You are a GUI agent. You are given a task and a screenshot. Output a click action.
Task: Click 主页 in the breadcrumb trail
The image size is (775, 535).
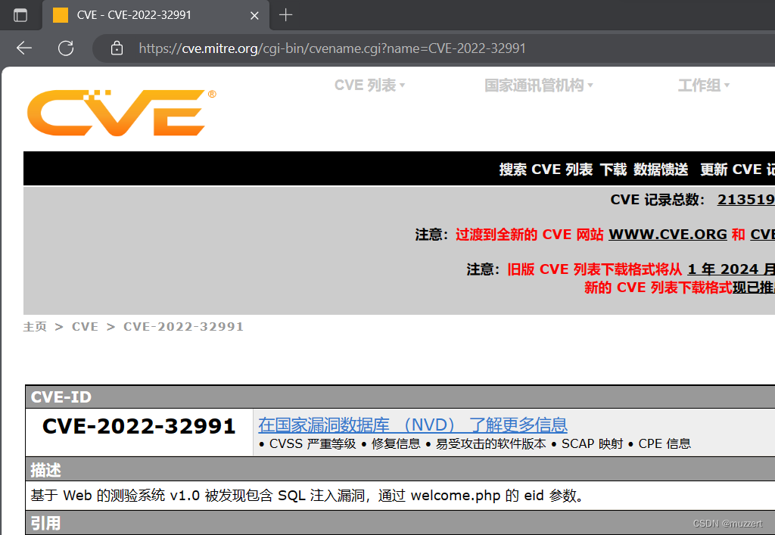pyautogui.click(x=35, y=326)
